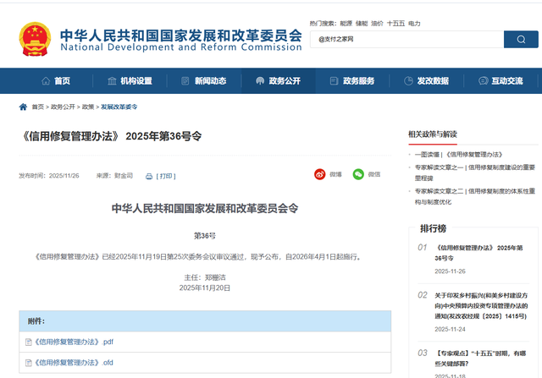
Task: Click the 相关政策与解读 section heading
Action: 433,134
